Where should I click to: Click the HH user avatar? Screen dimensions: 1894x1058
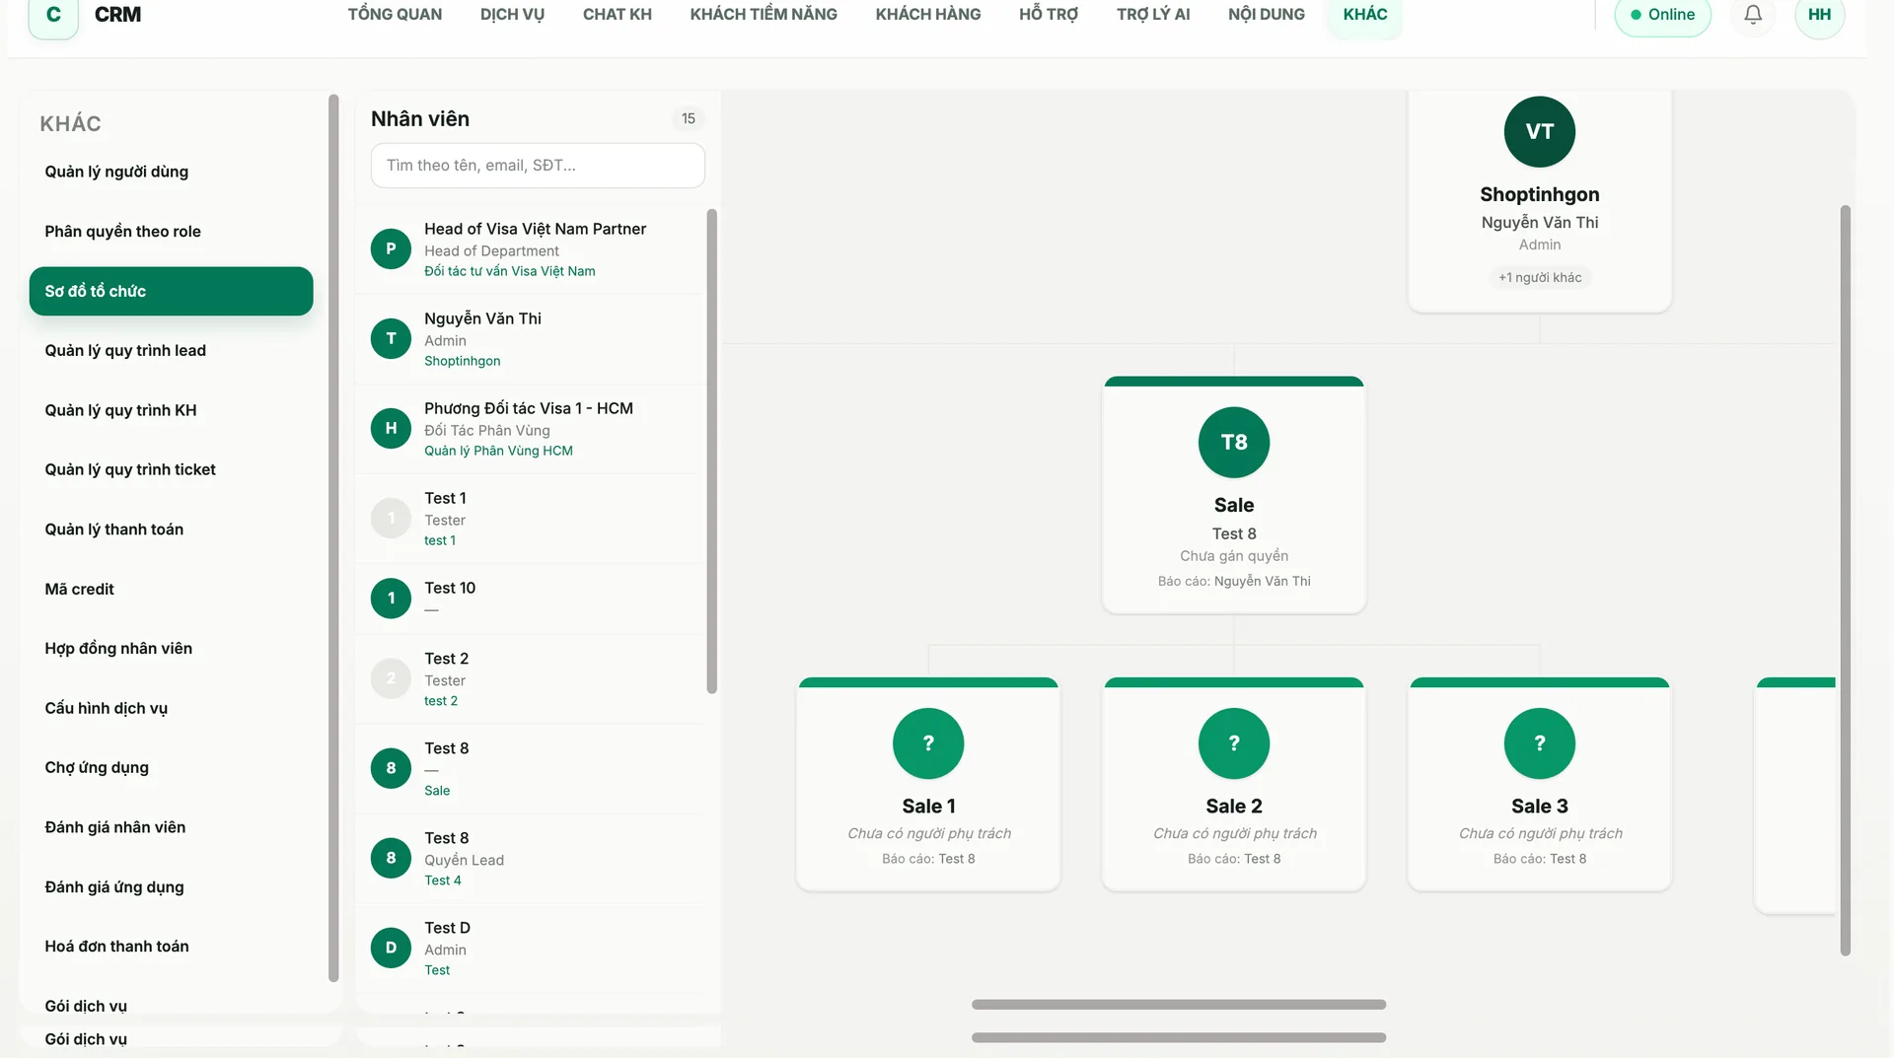(1819, 15)
